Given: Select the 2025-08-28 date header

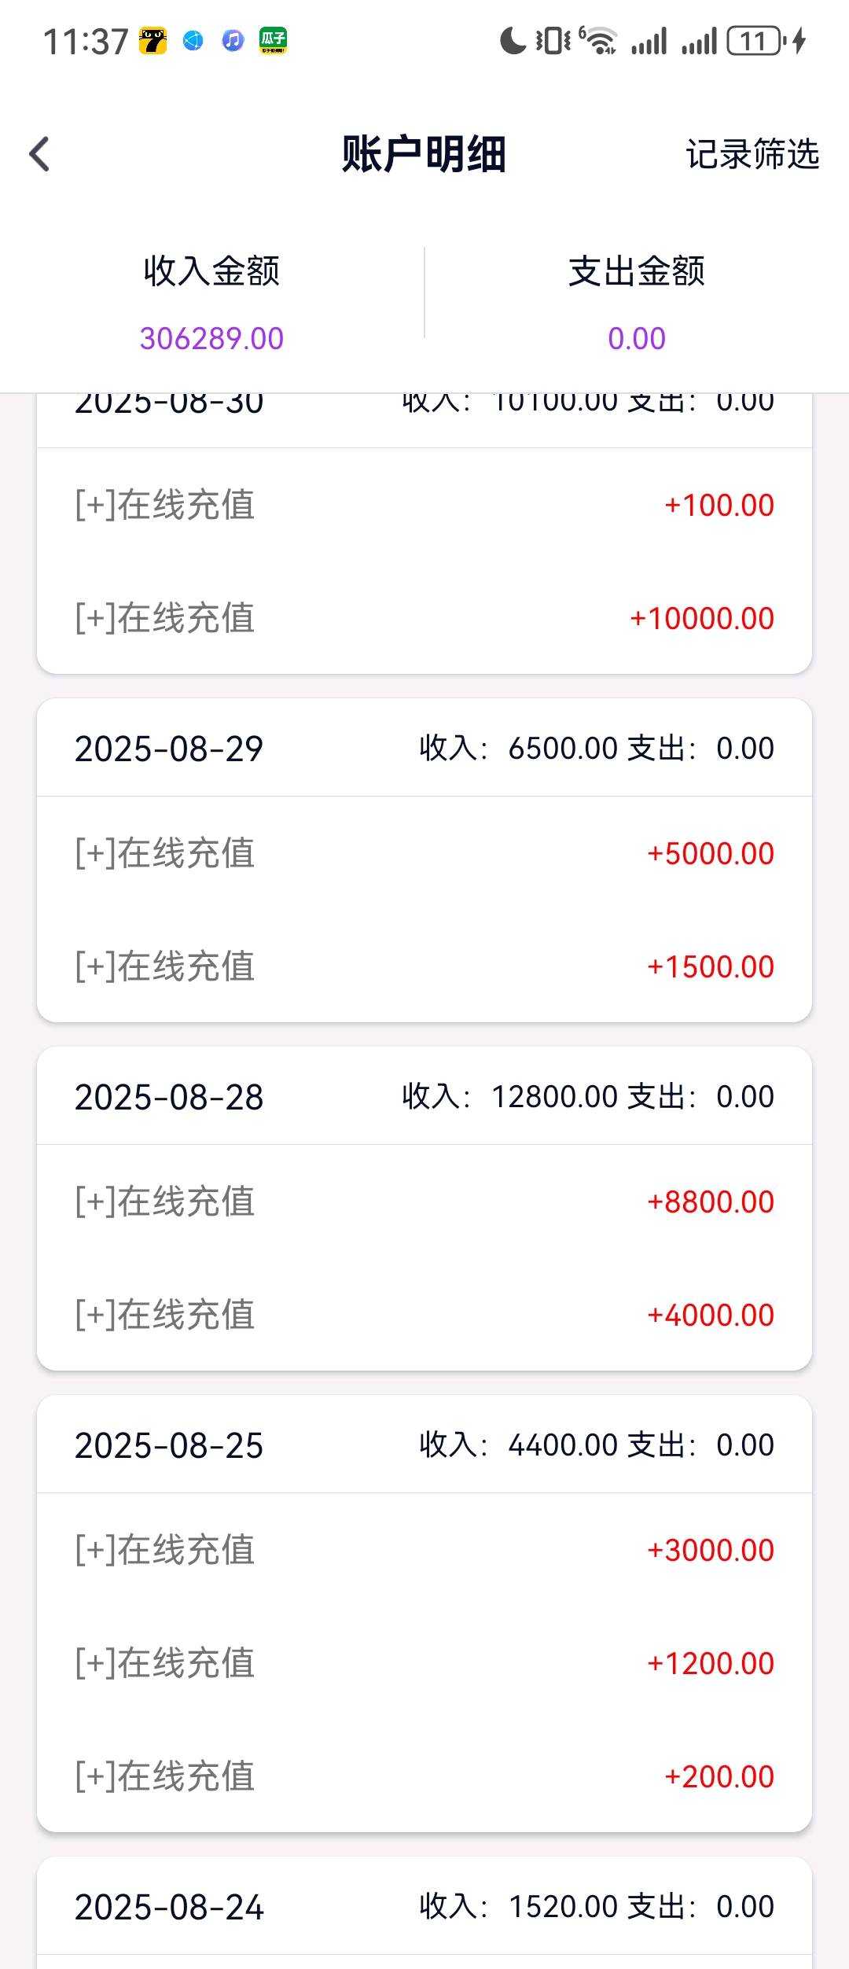Looking at the screenshot, I should [x=169, y=1097].
